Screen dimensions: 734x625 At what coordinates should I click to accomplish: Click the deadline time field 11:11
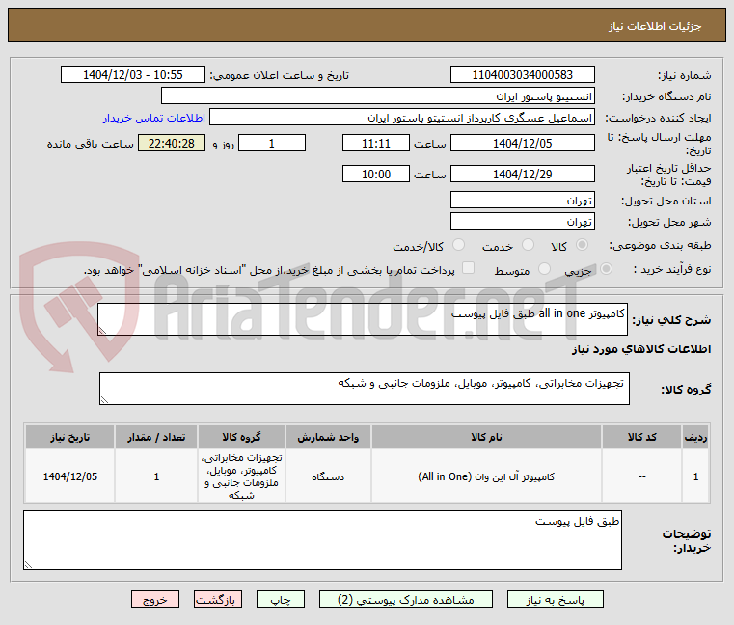pyautogui.click(x=376, y=144)
